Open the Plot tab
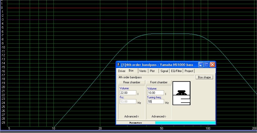This screenshot has width=257, height=133. point(152,71)
